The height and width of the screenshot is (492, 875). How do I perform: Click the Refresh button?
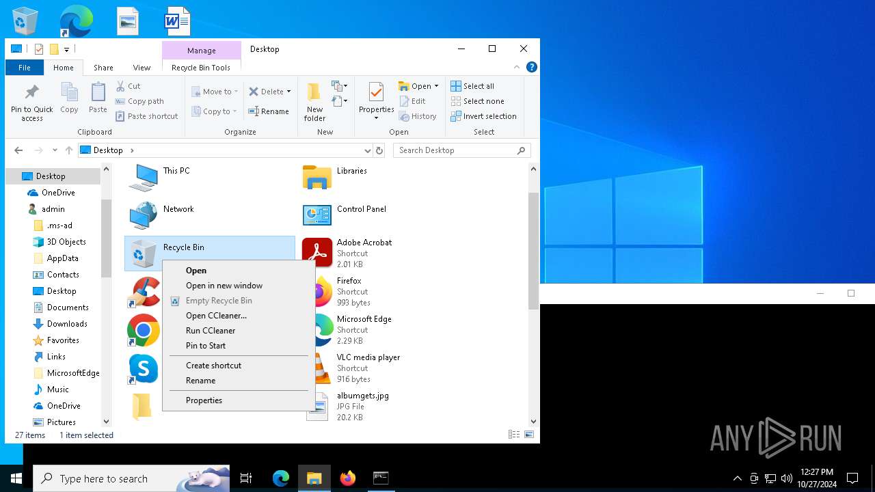tap(379, 150)
